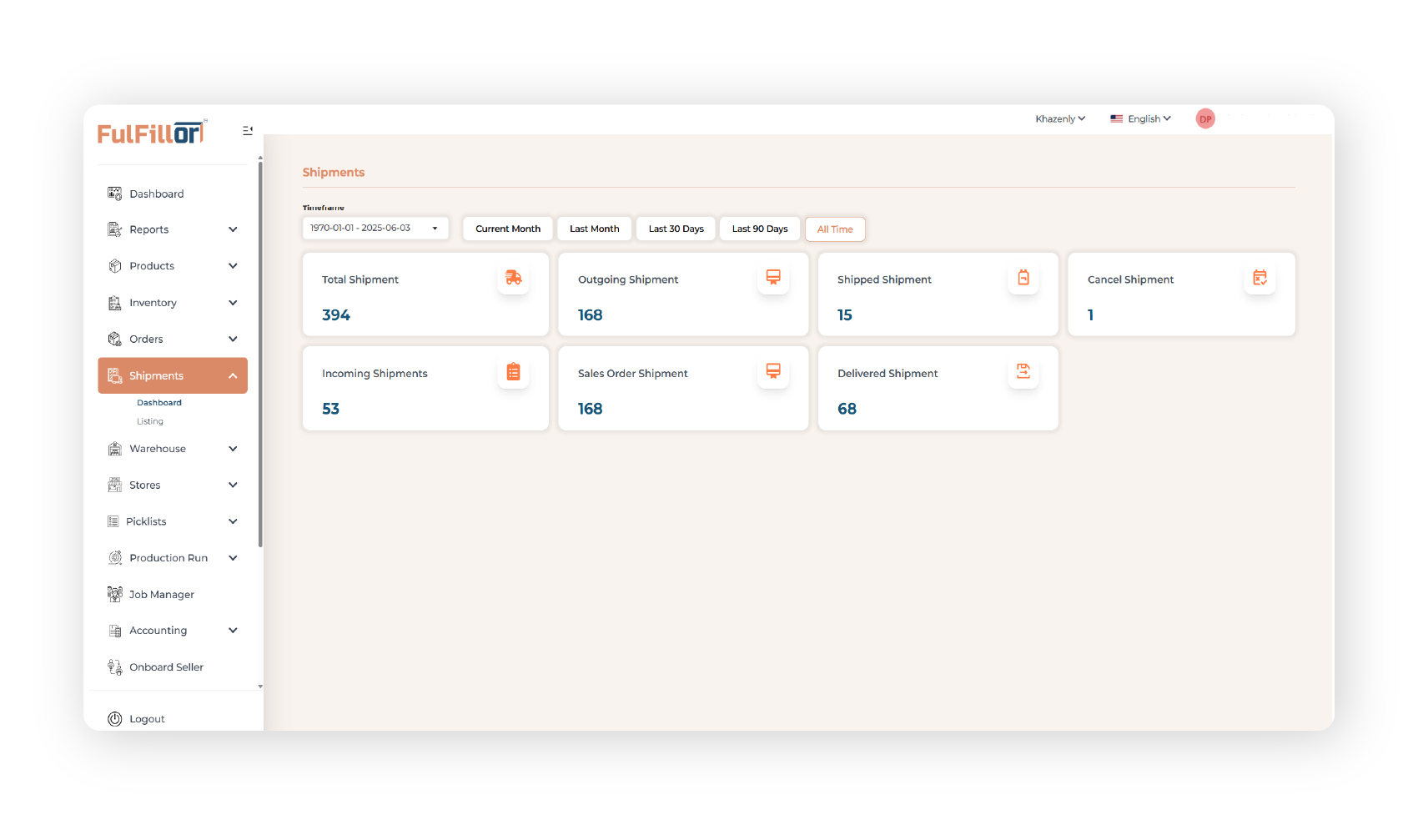Open the Timeframe date range dropdown
1418x835 pixels.
pos(375,229)
